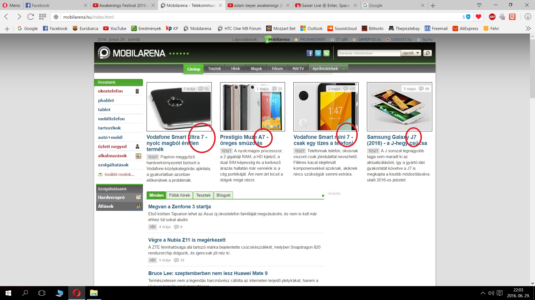Click the Mobilarena Twitter icon
Screen dimensions: 535x300
click(x=318, y=53)
